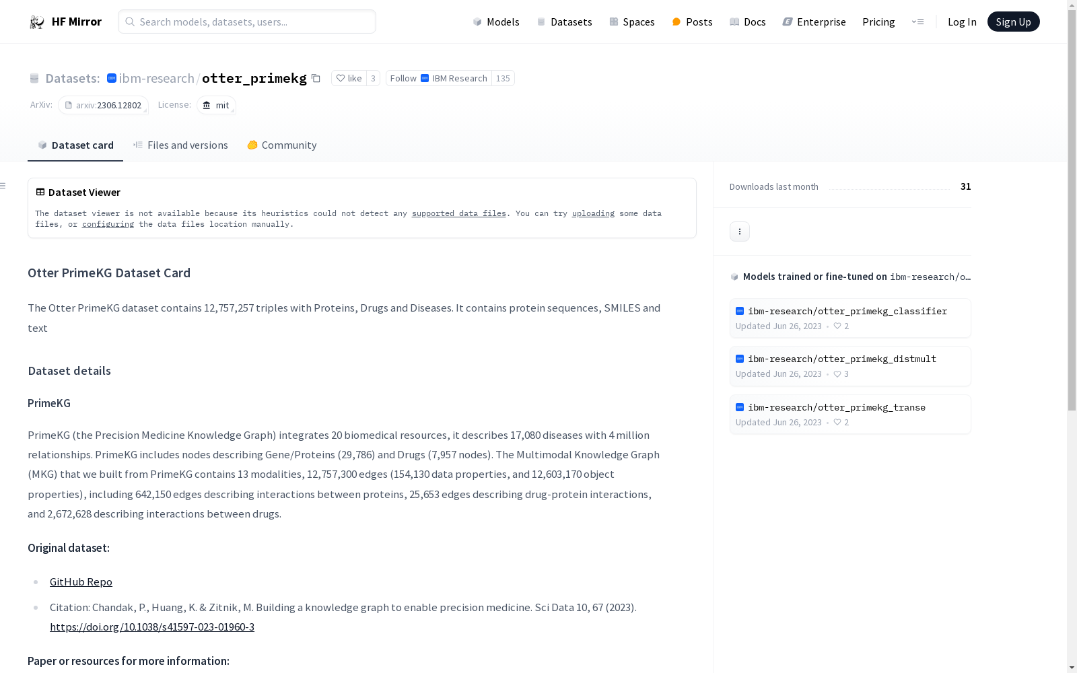Follow the configuring link in Dataset Viewer
The image size is (1077, 673).
pos(108,224)
